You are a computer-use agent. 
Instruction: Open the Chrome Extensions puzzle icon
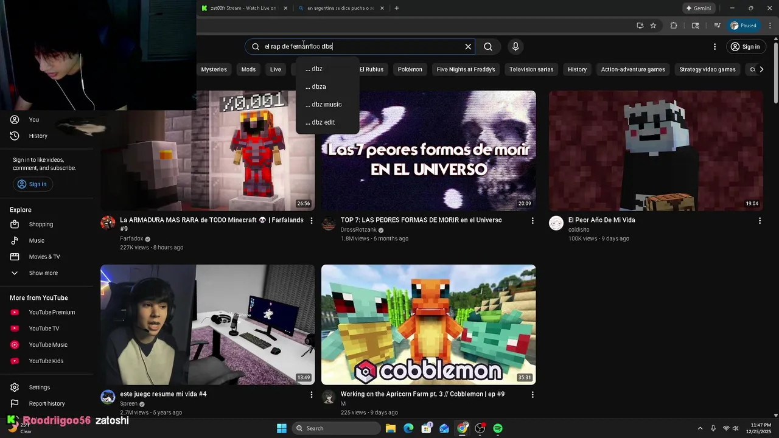tap(674, 26)
